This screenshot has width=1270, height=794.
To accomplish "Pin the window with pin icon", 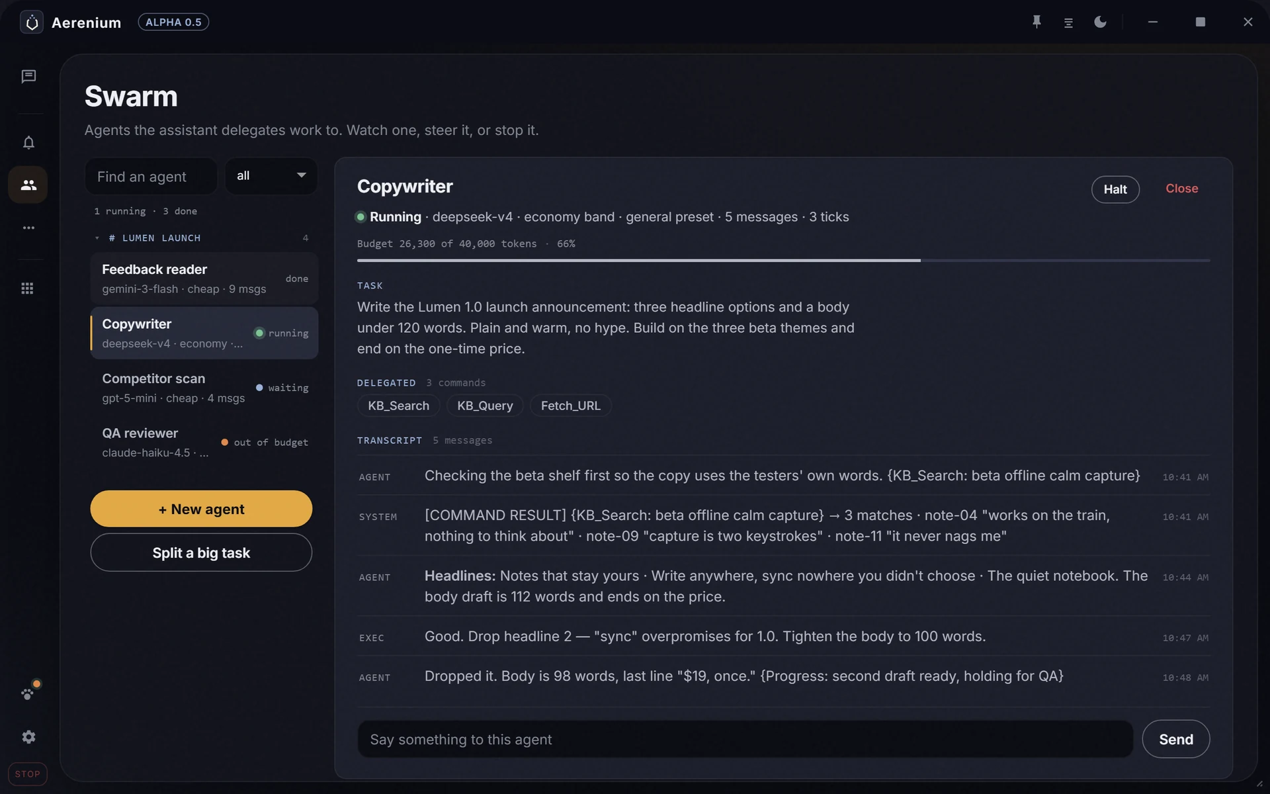I will tap(1037, 22).
